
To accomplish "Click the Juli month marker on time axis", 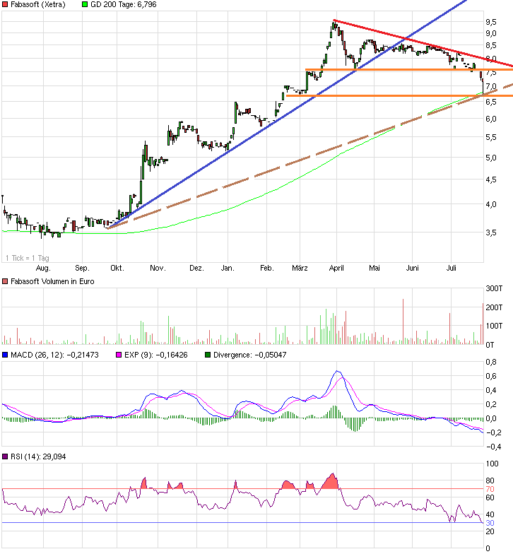I will pos(454,269).
